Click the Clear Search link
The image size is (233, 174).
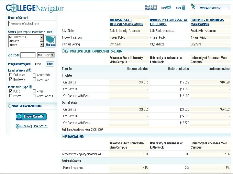pyautogui.click(x=40, y=126)
